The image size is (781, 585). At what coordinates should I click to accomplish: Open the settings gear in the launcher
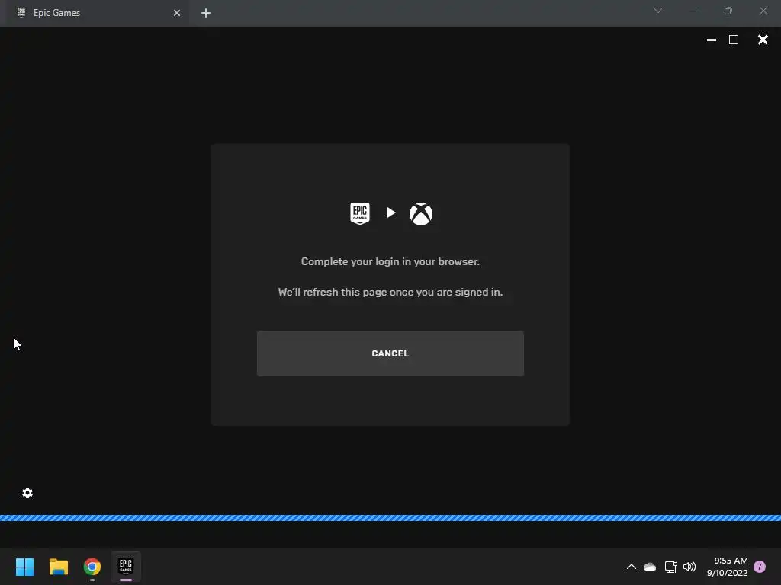27,493
